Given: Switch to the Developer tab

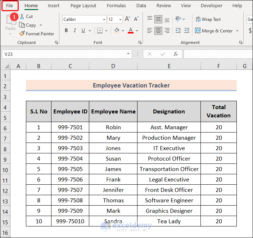Looking at the screenshot, I should tap(211, 6).
